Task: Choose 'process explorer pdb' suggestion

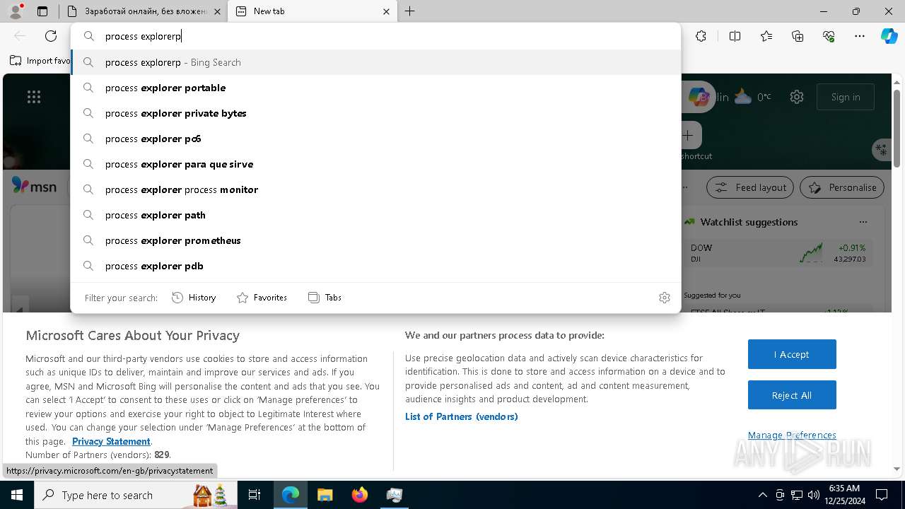Action: click(375, 266)
